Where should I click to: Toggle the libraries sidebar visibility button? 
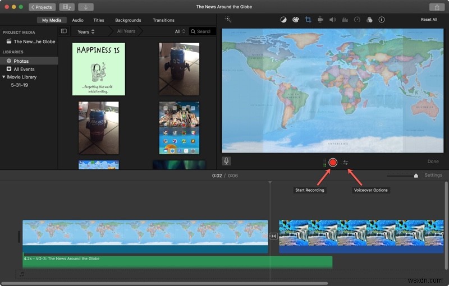[64, 31]
